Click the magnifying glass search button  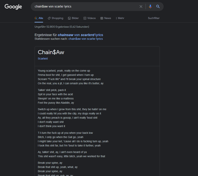(158, 7)
